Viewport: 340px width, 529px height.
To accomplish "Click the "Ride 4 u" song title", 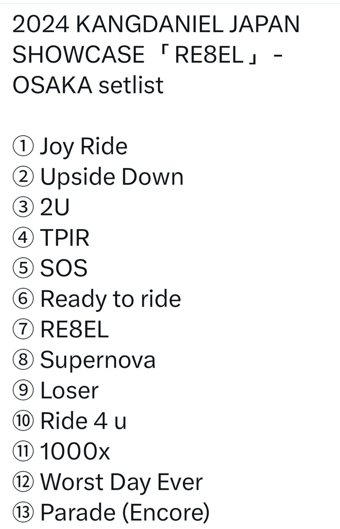I will tap(83, 421).
